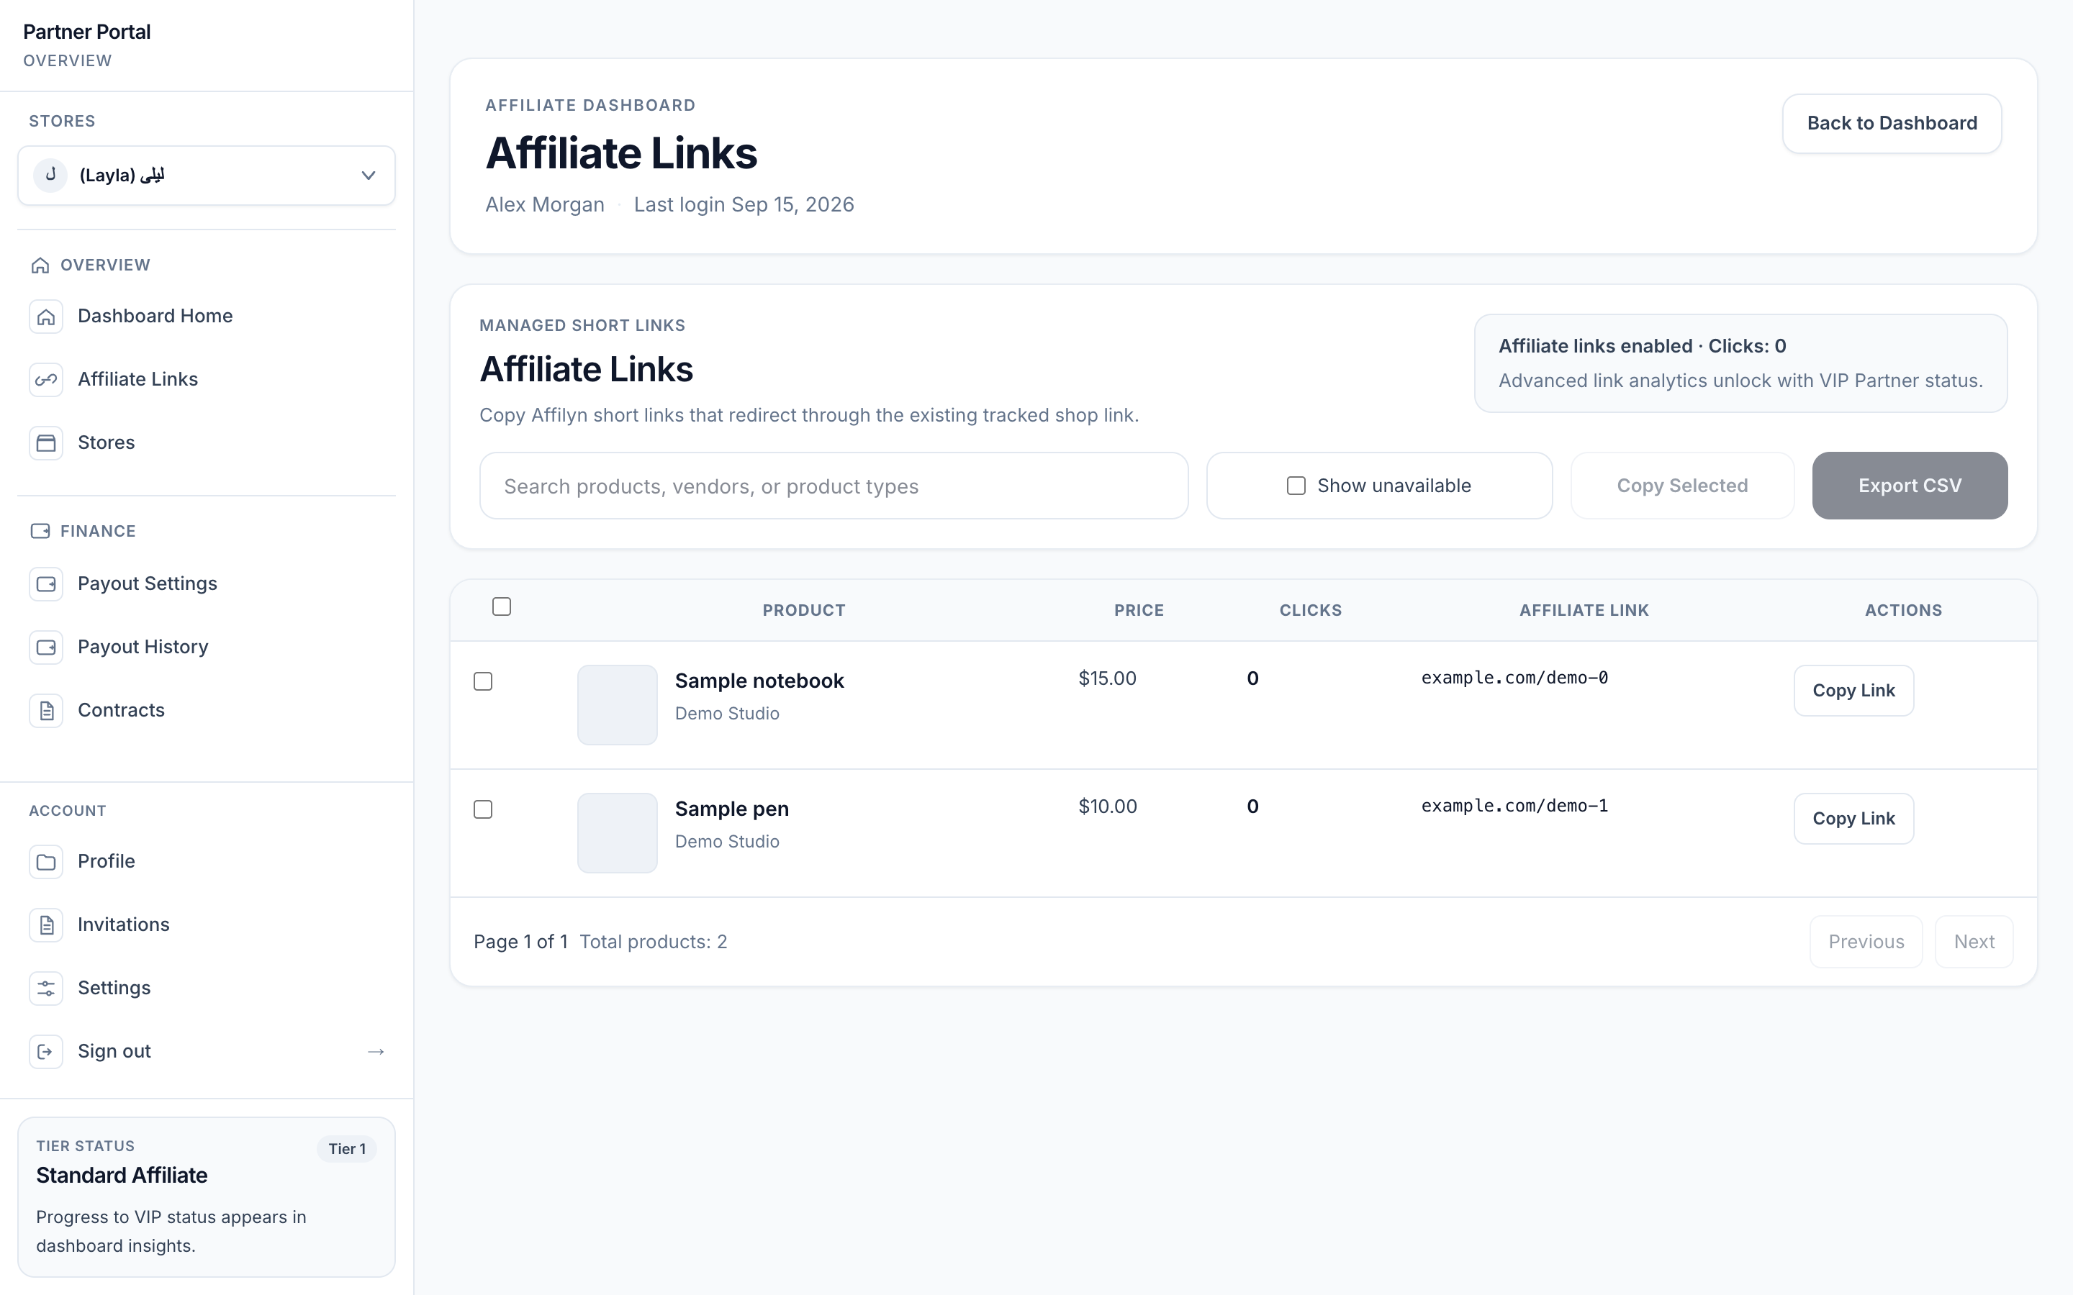Click the CLICKS column header

pyautogui.click(x=1310, y=611)
